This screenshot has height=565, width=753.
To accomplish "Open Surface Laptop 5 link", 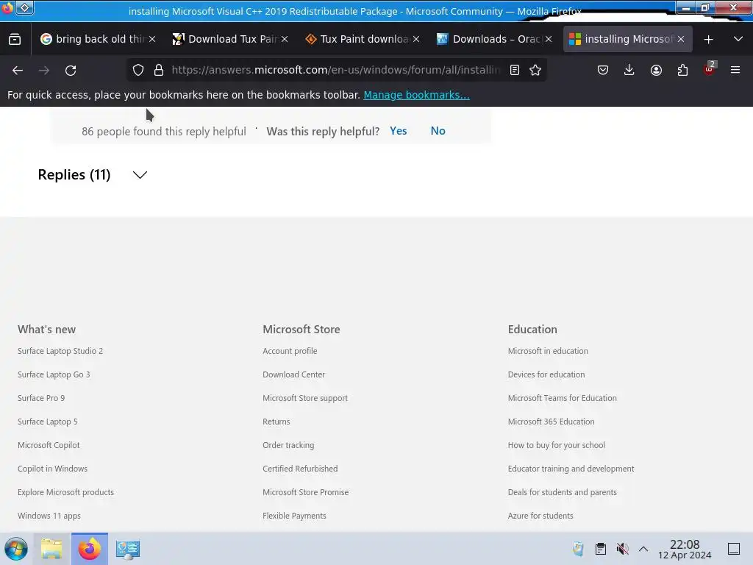I will click(48, 422).
